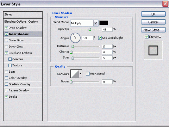Open the Blend Mode dropdown arrow

(96, 23)
